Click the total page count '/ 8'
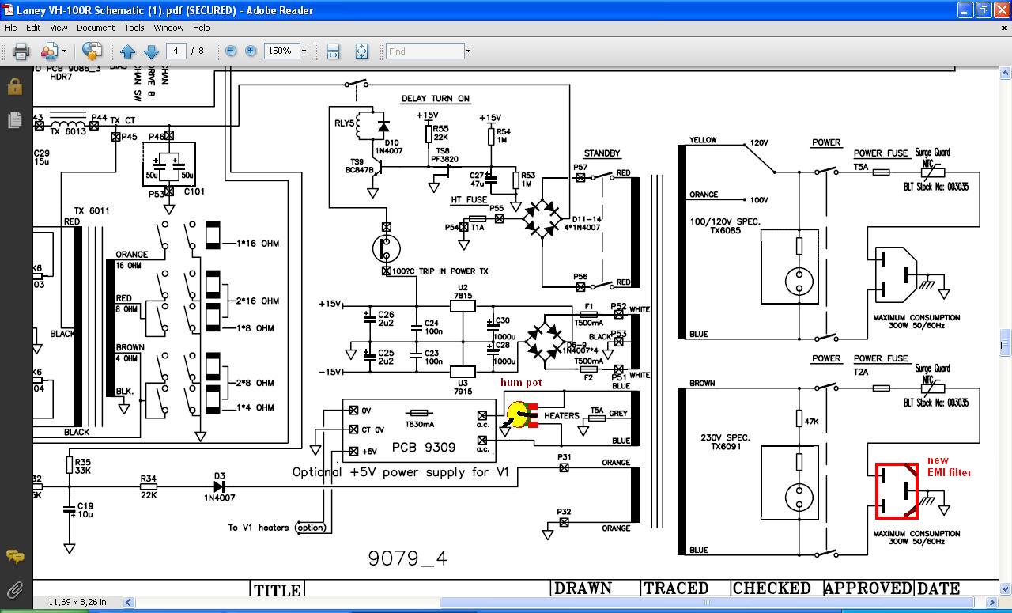The image size is (1012, 613). [x=198, y=51]
